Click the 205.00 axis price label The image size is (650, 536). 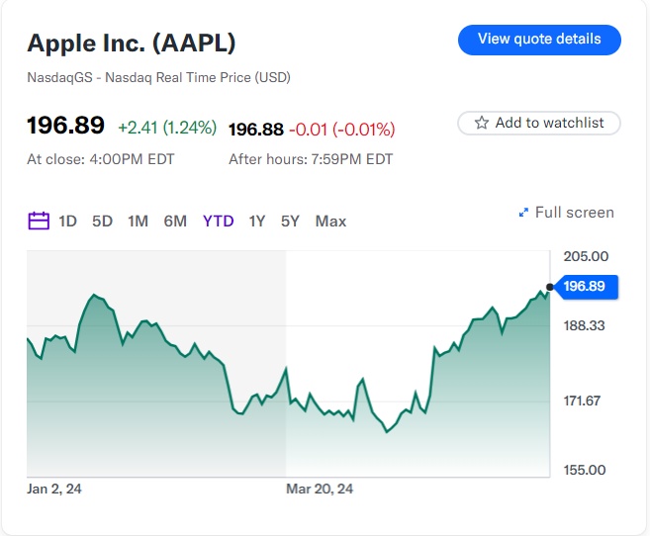click(586, 256)
